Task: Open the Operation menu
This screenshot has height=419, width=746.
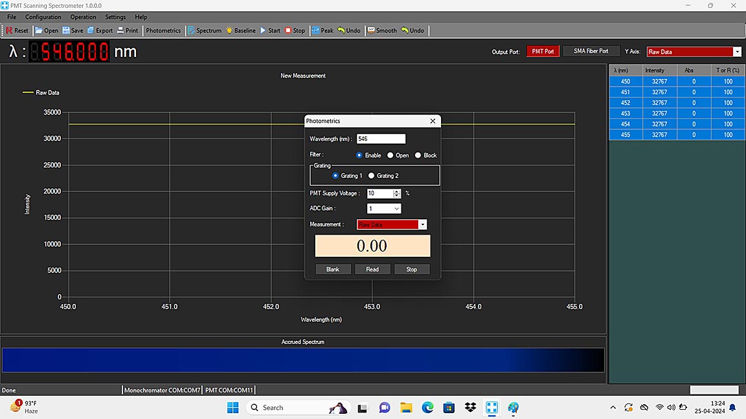Action: (x=83, y=17)
